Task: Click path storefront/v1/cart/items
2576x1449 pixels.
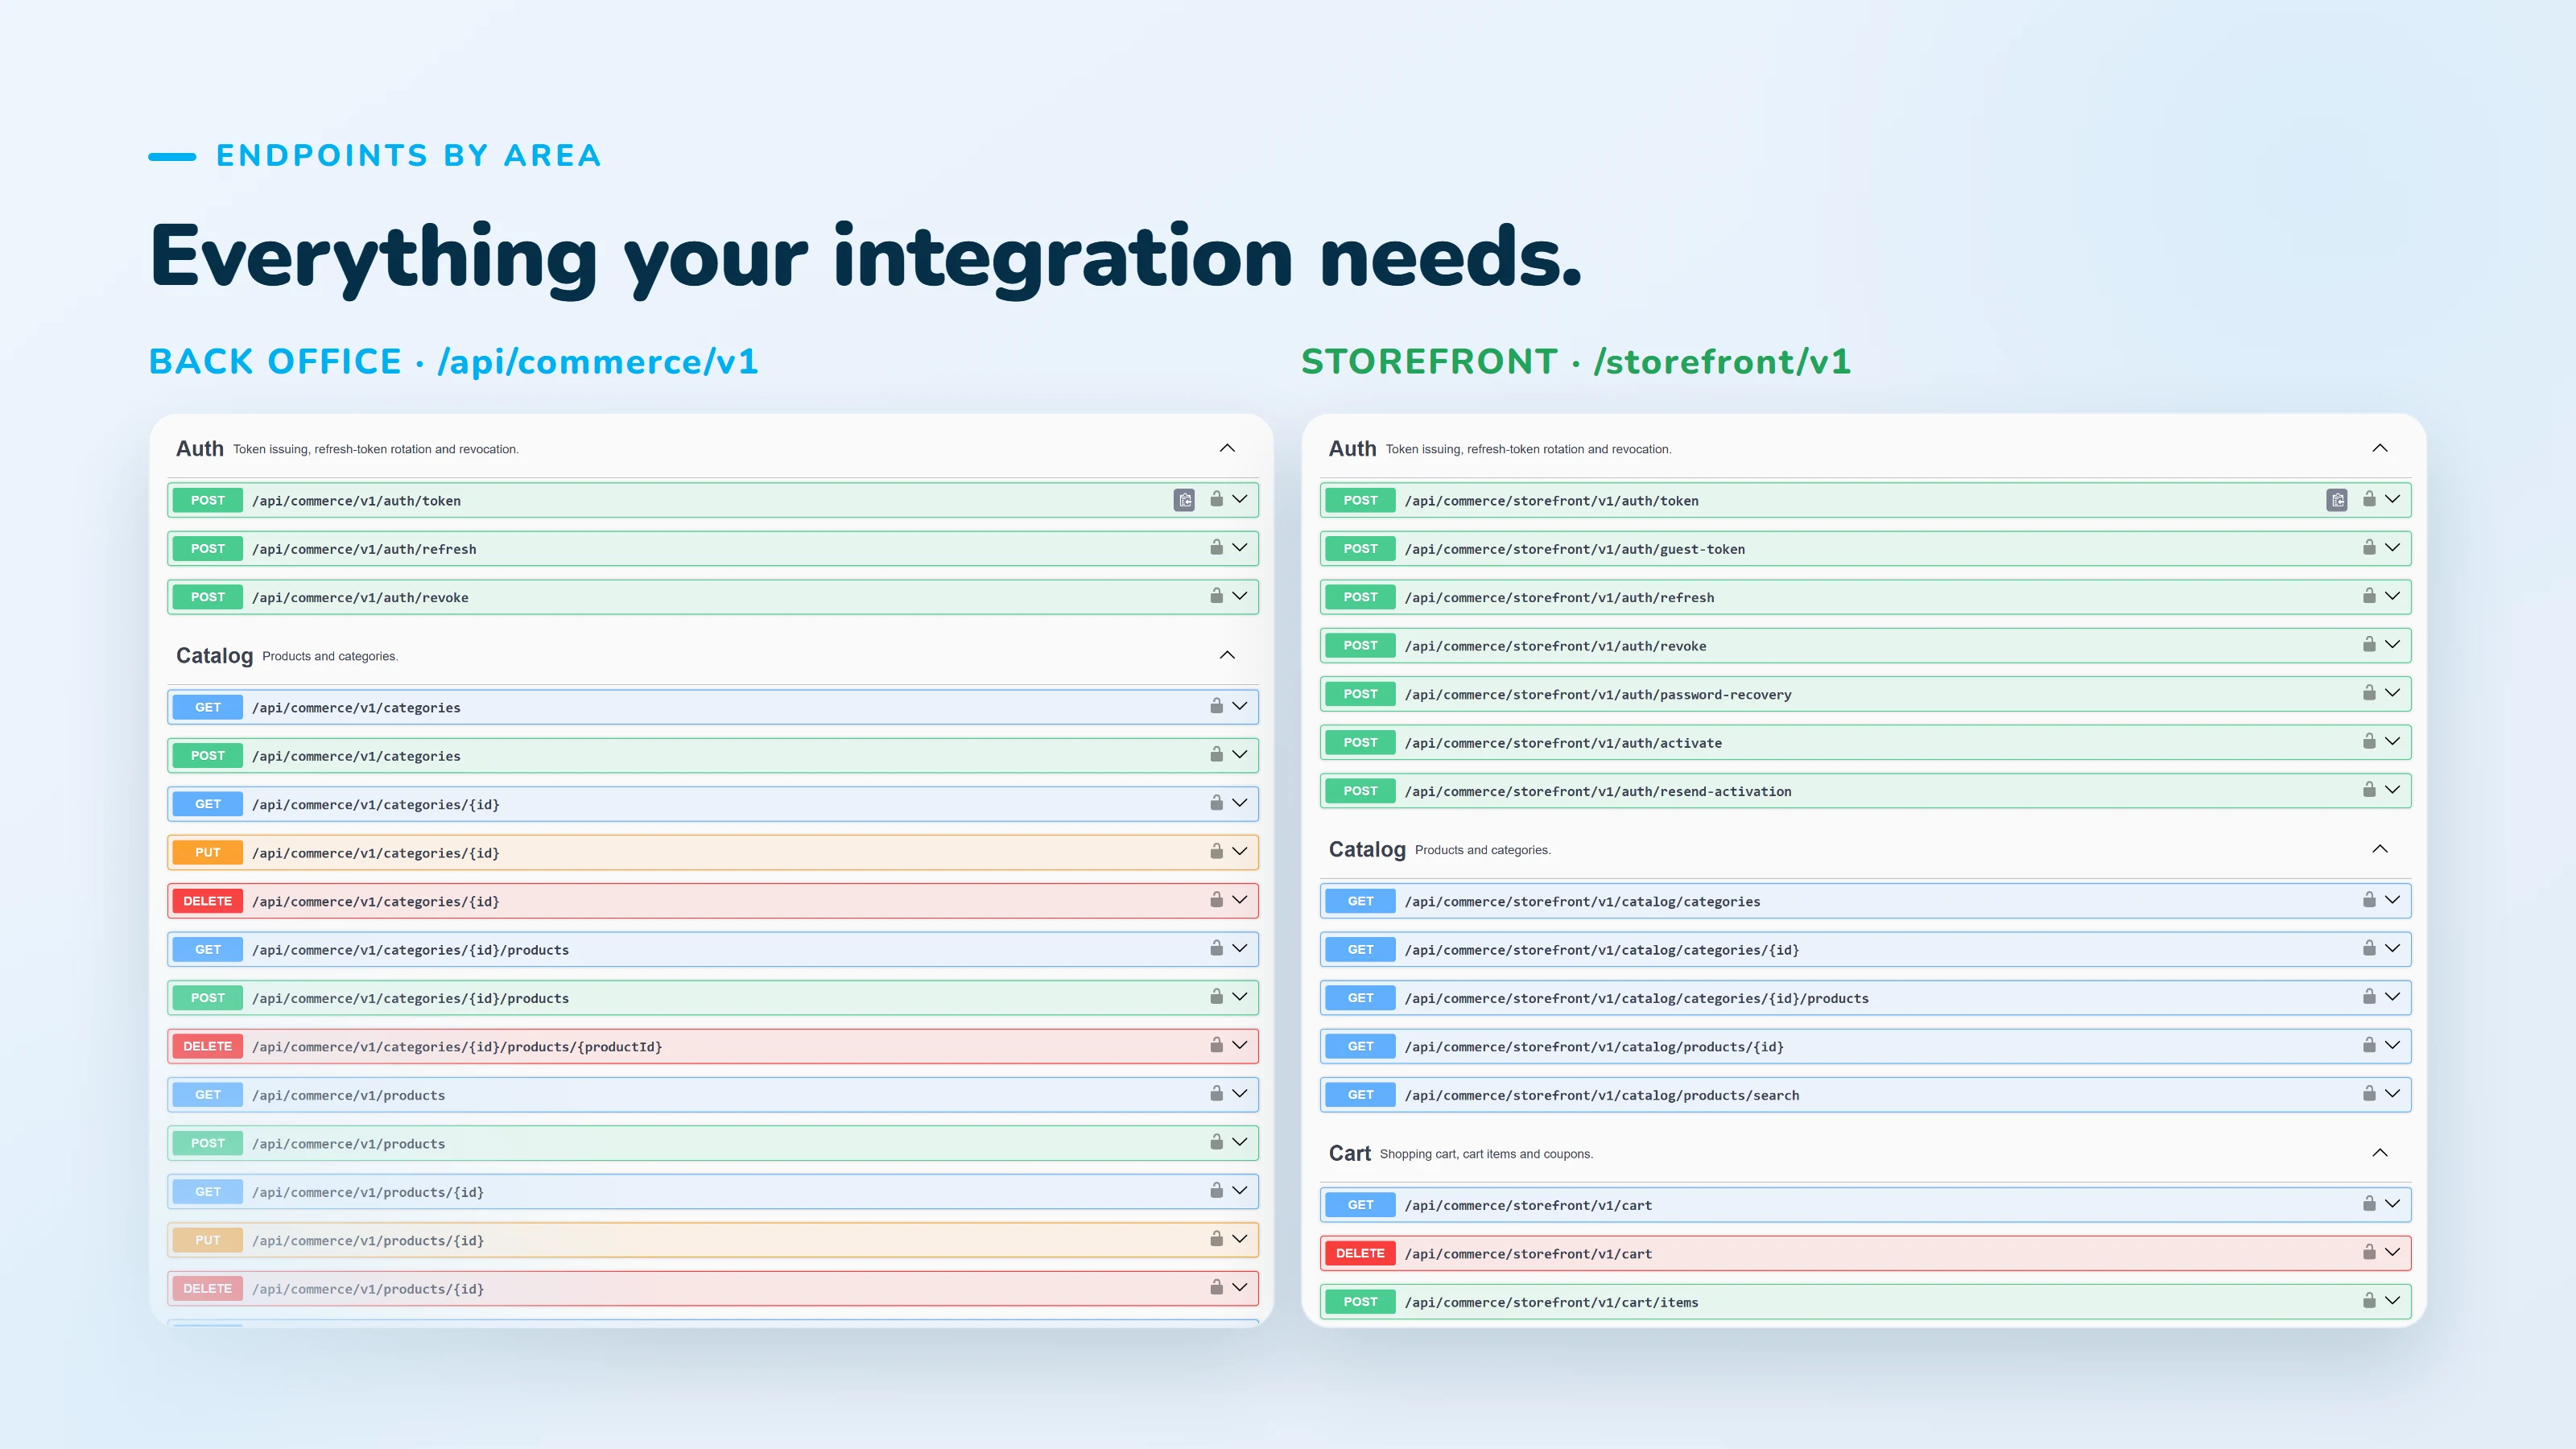Action: tap(1551, 1303)
